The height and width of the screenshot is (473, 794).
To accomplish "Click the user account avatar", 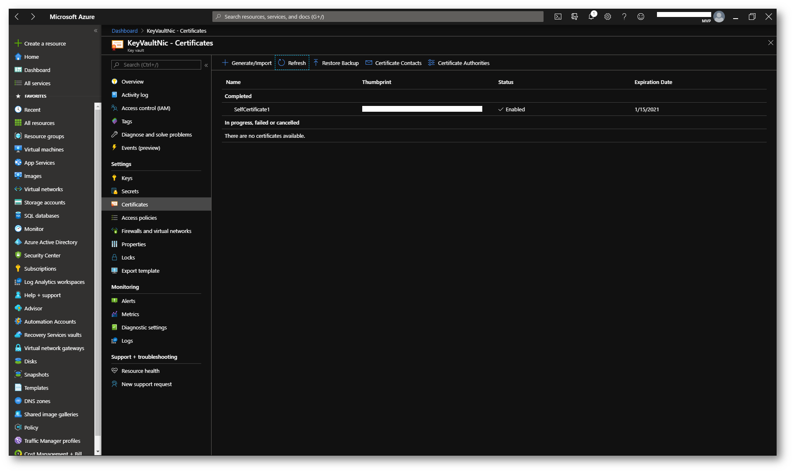I will pos(719,17).
